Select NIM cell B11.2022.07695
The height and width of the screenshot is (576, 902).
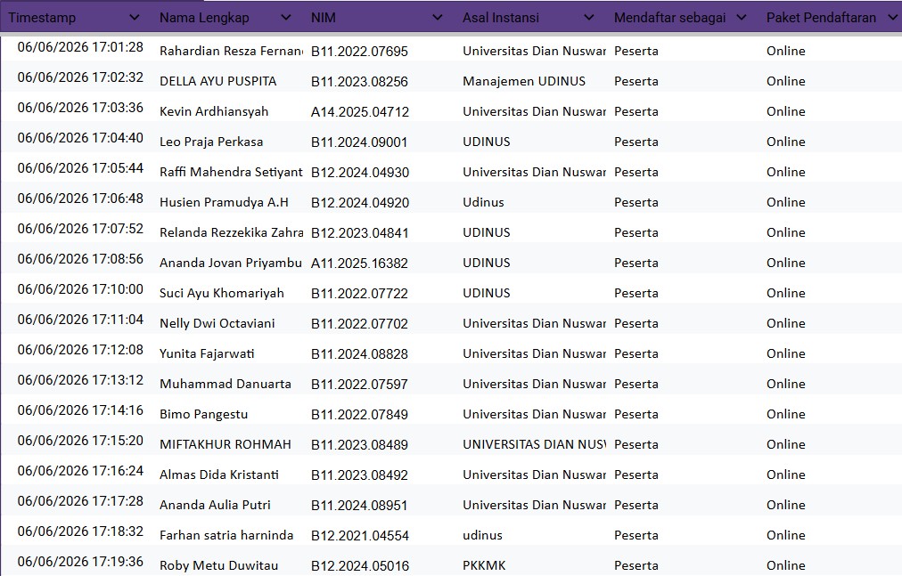tap(379, 51)
